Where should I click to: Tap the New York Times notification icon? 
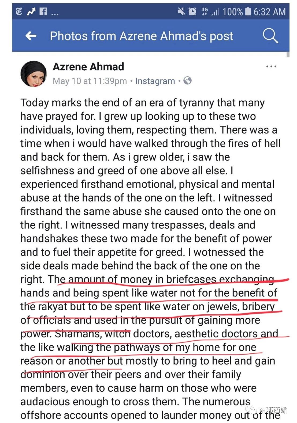[19, 12]
